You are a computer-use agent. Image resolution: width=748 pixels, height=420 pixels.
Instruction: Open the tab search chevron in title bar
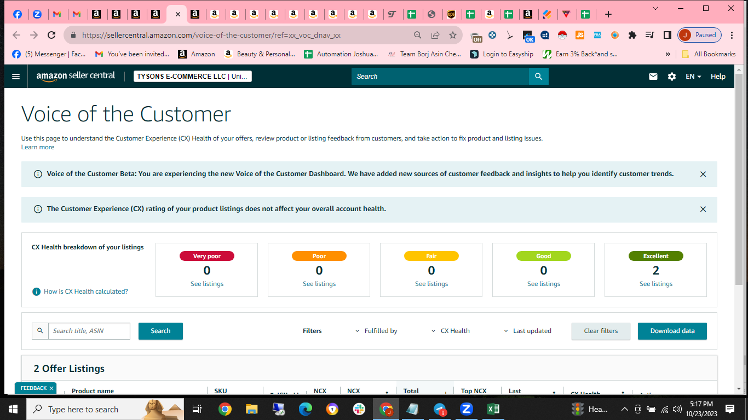(x=655, y=8)
